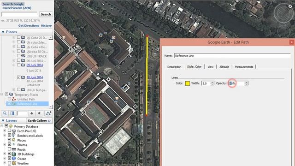Collapse the Layers panel triangle
The height and width of the screenshot is (166, 295).
(3, 121)
